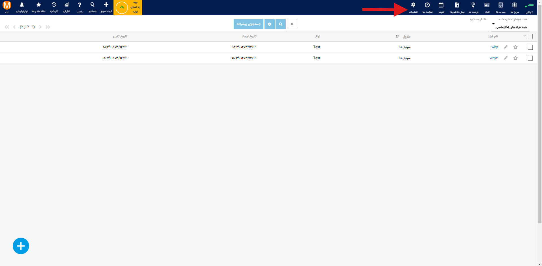Viewport: 542px width, 266px height.
Task: Open the Calendar (تقویم) icon
Action: tap(441, 8)
